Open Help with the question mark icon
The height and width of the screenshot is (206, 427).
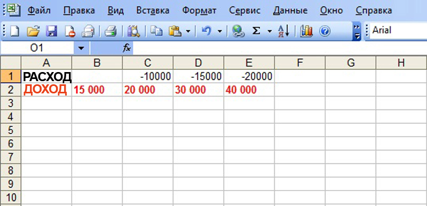(325, 31)
